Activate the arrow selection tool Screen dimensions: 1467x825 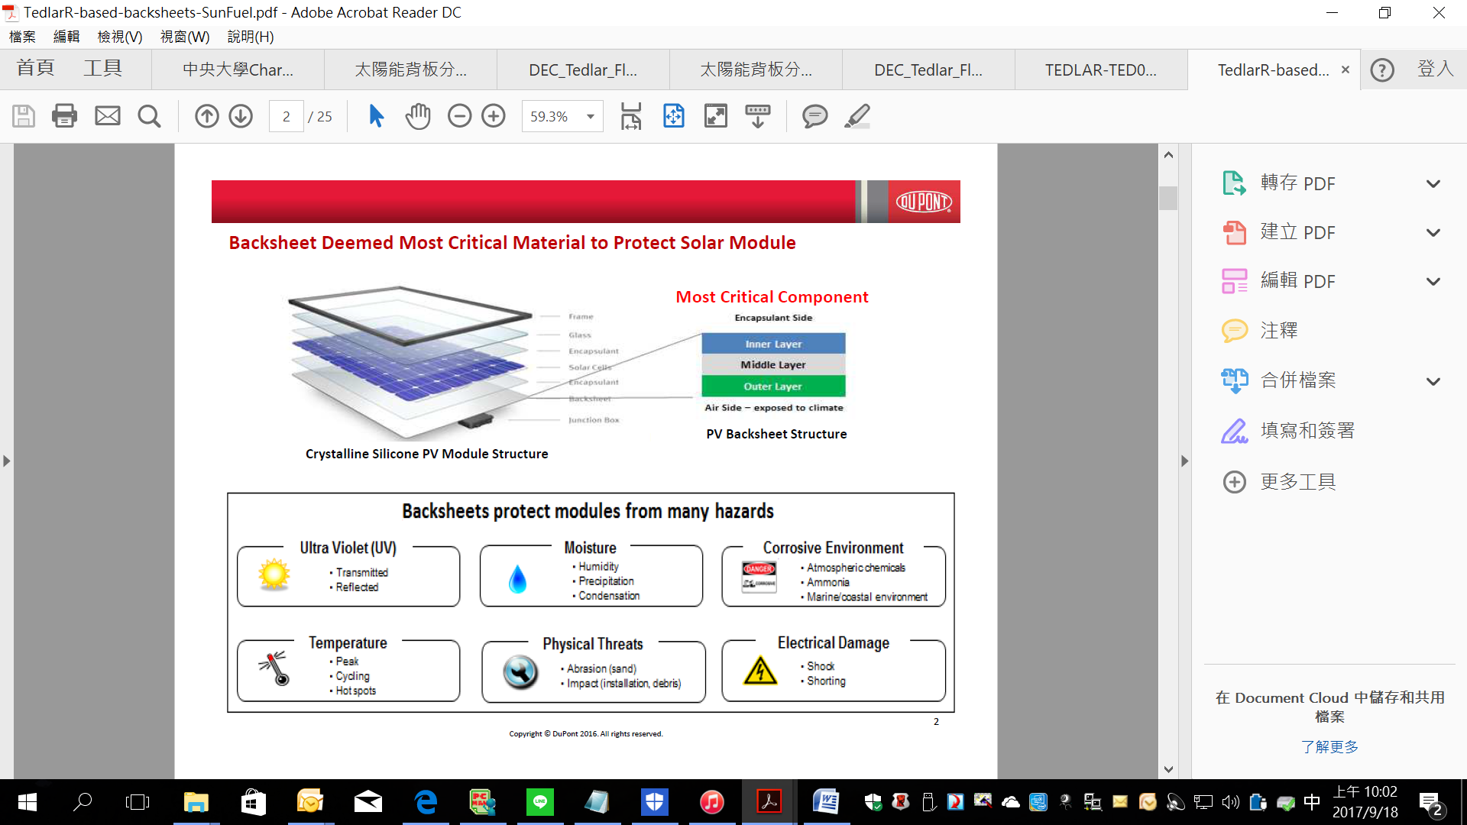376,116
